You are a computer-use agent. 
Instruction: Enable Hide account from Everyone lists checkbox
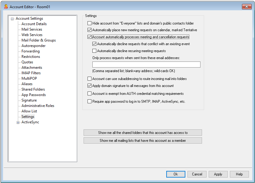tap(89, 23)
